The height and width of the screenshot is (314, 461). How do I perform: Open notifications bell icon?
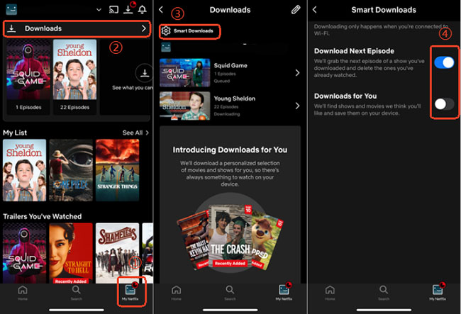(143, 9)
